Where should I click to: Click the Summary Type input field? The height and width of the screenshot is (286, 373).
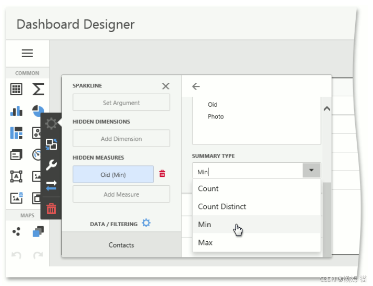coord(247,171)
